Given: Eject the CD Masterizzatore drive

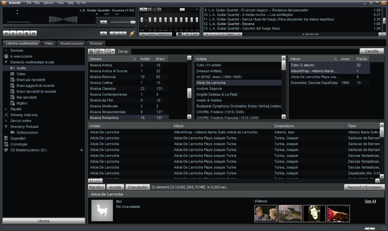Looking at the screenshot, I should (x=81, y=150).
